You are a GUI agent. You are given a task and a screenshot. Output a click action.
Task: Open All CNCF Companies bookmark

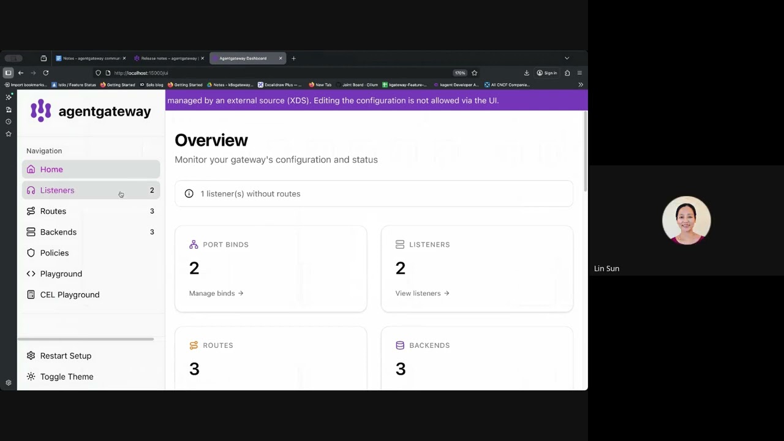pyautogui.click(x=507, y=85)
